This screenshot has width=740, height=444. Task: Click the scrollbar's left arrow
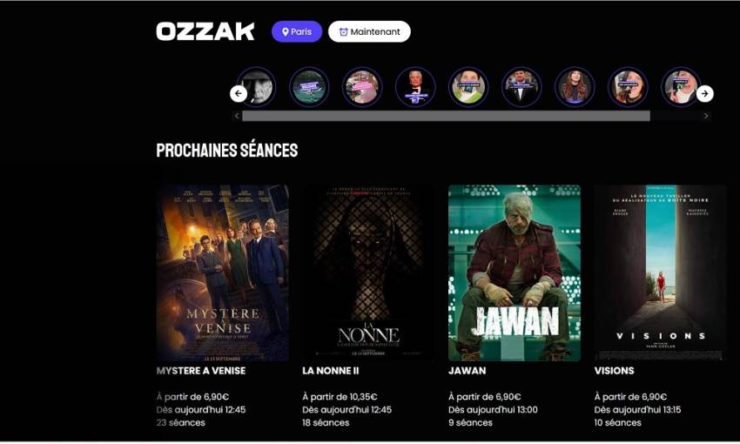click(237, 116)
